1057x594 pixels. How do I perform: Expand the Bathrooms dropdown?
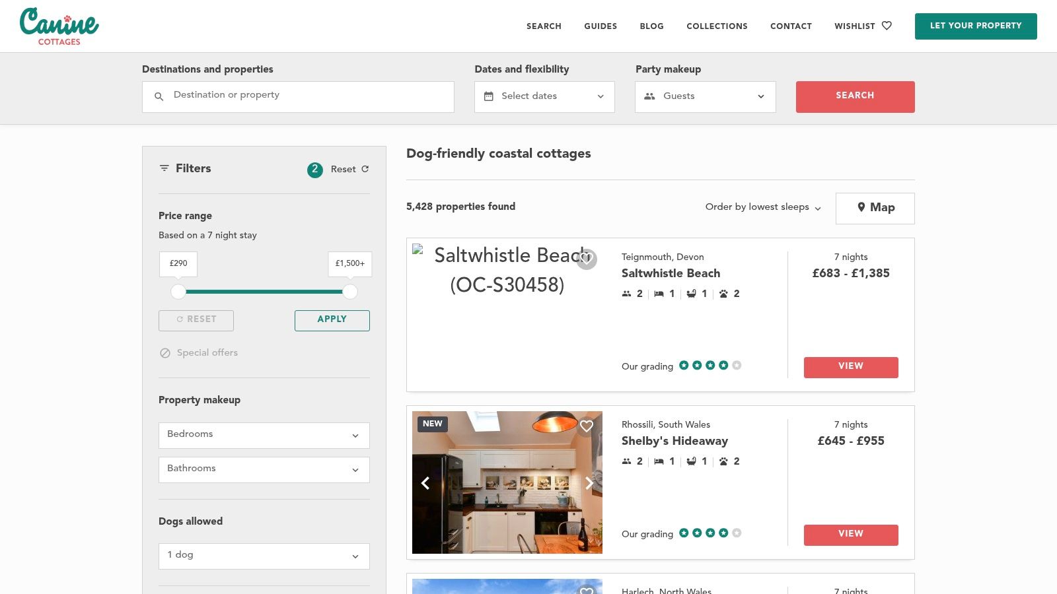point(264,469)
